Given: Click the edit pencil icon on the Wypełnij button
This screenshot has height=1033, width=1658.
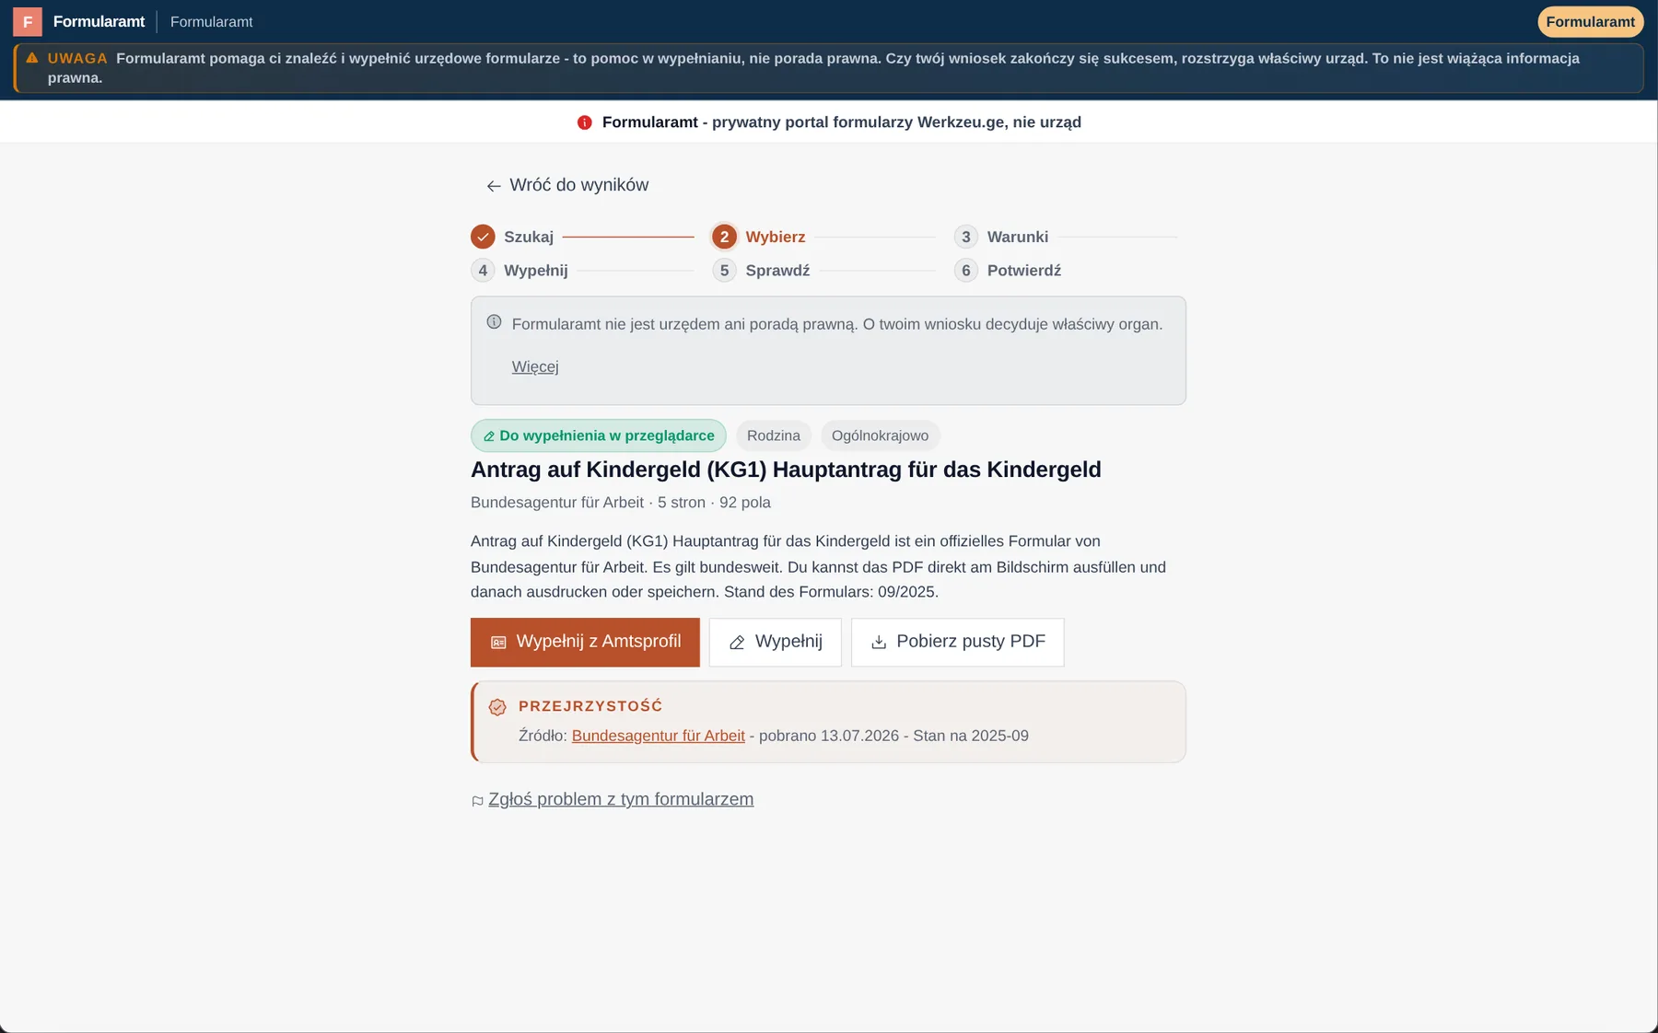Looking at the screenshot, I should click(x=737, y=643).
